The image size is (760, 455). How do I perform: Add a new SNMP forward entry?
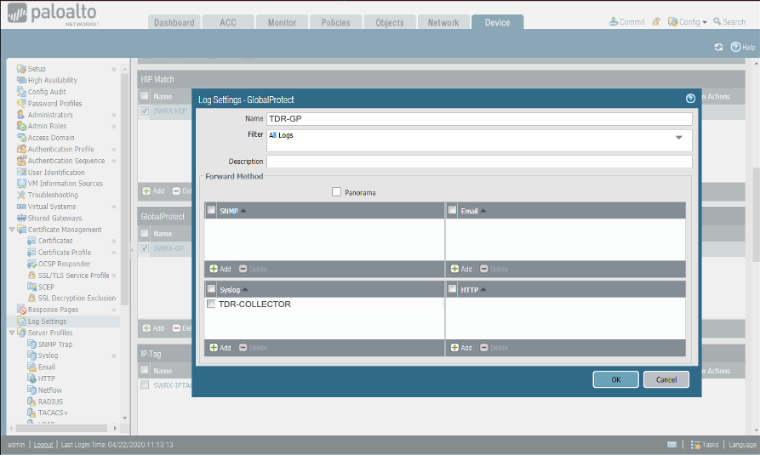220,269
